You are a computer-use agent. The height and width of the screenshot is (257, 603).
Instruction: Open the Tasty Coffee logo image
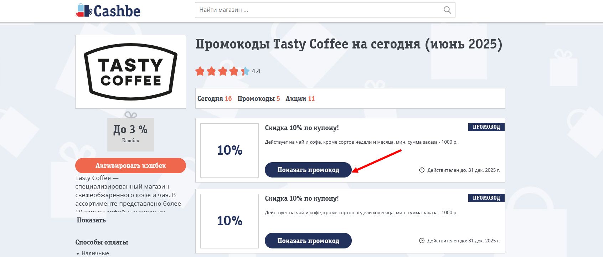[130, 72]
